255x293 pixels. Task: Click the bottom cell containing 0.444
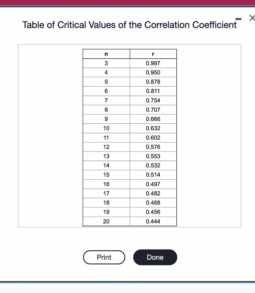click(153, 221)
